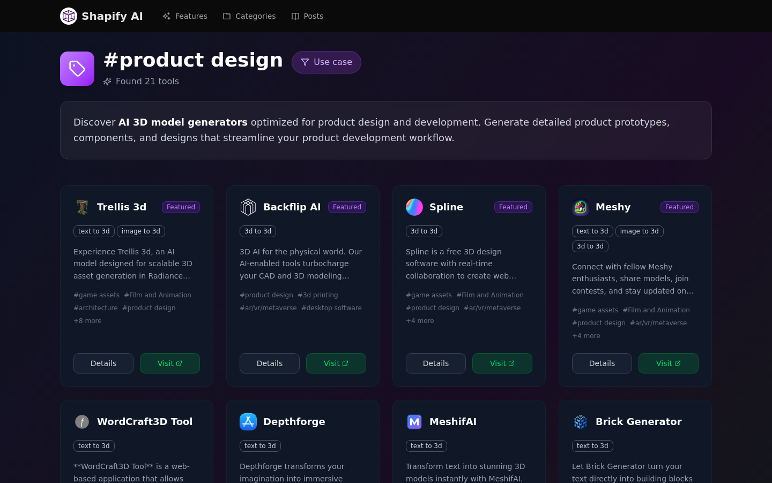Open the Categories menu
This screenshot has width=772, height=483.
click(249, 16)
